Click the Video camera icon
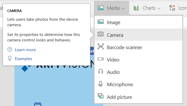This screenshot has width=187, height=106. pyautogui.click(x=101, y=59)
